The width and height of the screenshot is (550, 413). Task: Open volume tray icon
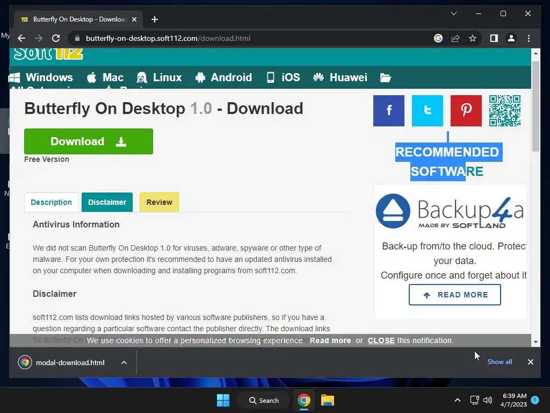click(488, 400)
